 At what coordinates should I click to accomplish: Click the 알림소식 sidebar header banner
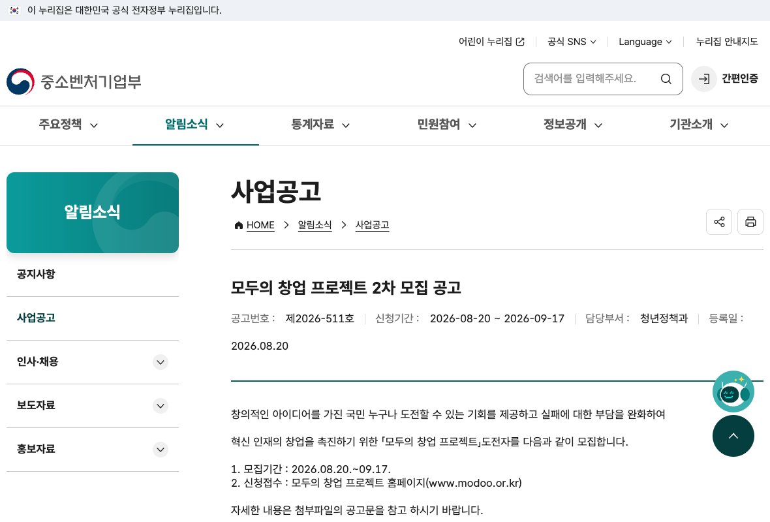click(x=92, y=213)
